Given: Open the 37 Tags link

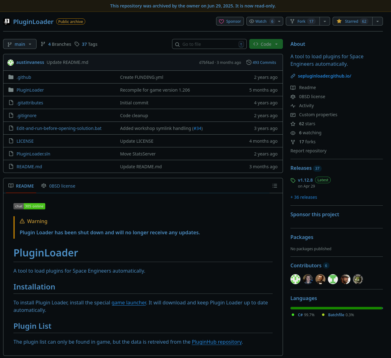Looking at the screenshot, I should click(x=86, y=44).
